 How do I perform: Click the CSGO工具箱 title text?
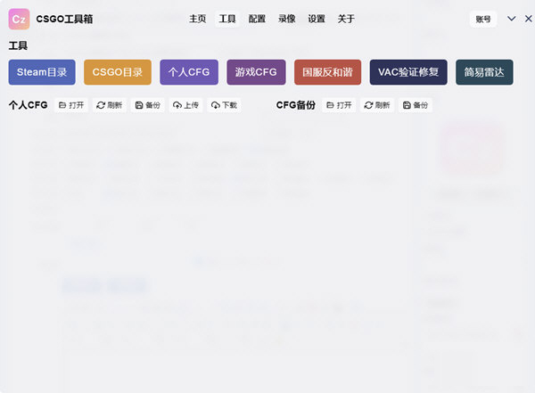coord(64,19)
